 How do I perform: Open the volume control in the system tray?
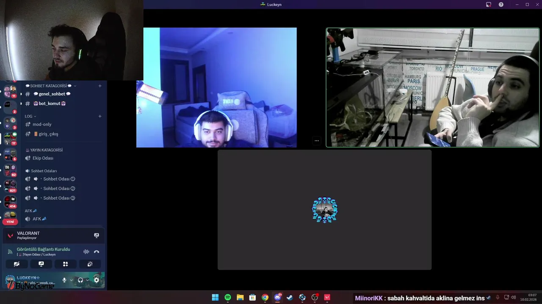click(x=513, y=297)
